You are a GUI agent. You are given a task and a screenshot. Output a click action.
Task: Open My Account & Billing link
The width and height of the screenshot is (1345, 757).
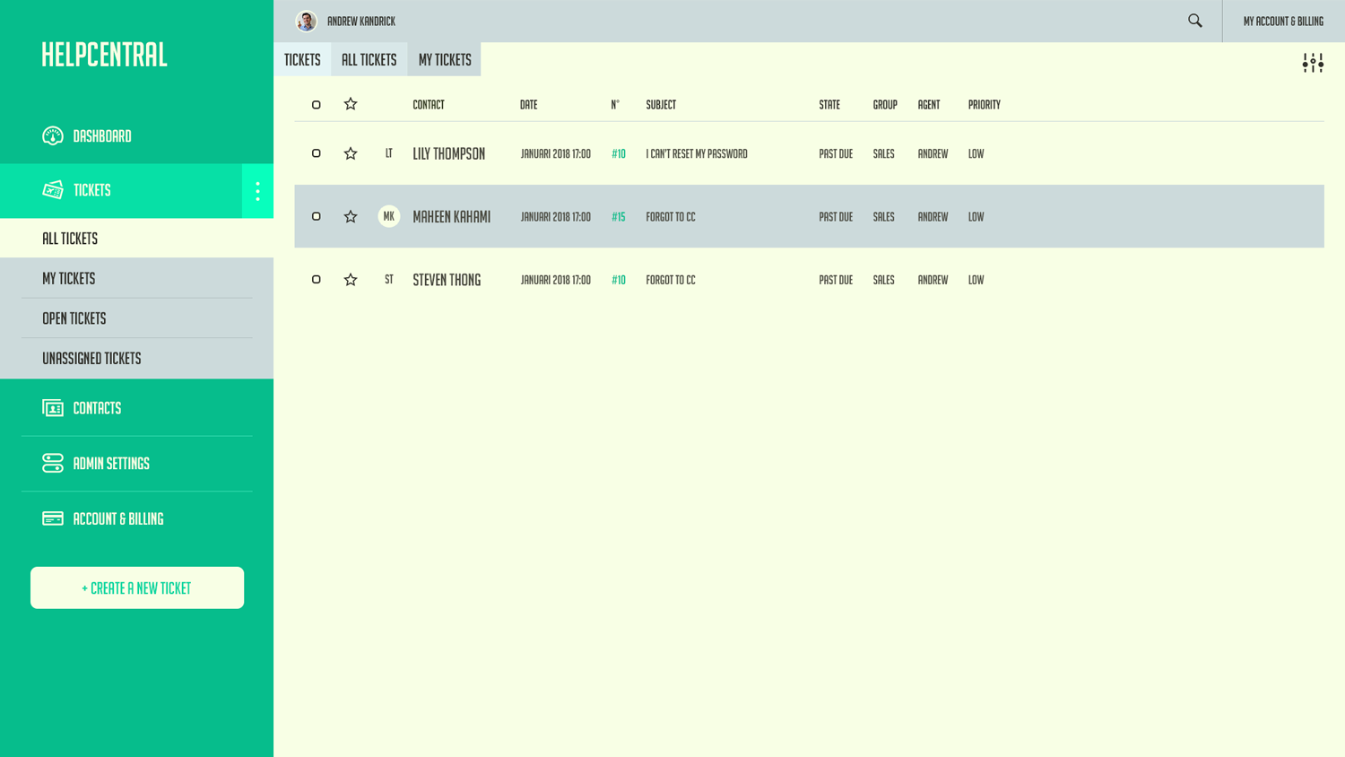pyautogui.click(x=1283, y=21)
